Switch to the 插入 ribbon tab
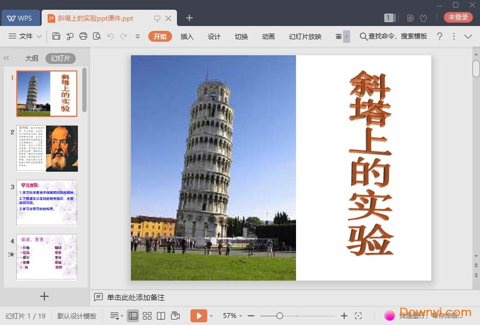Viewport: 480px width, 325px height. coord(187,36)
